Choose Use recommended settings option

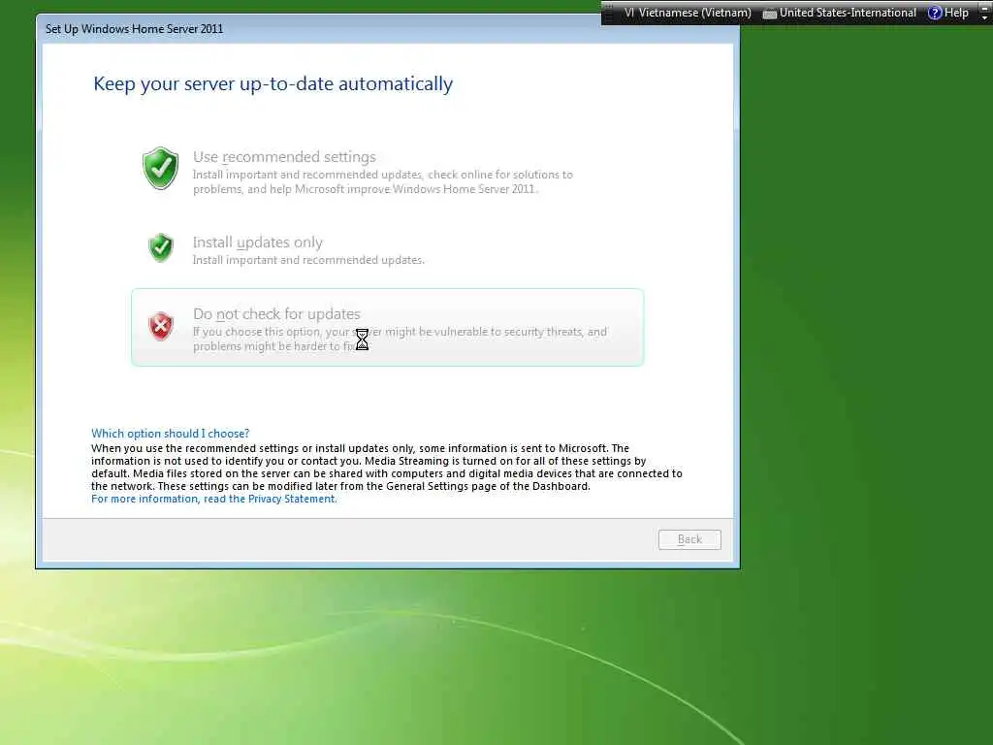click(388, 171)
